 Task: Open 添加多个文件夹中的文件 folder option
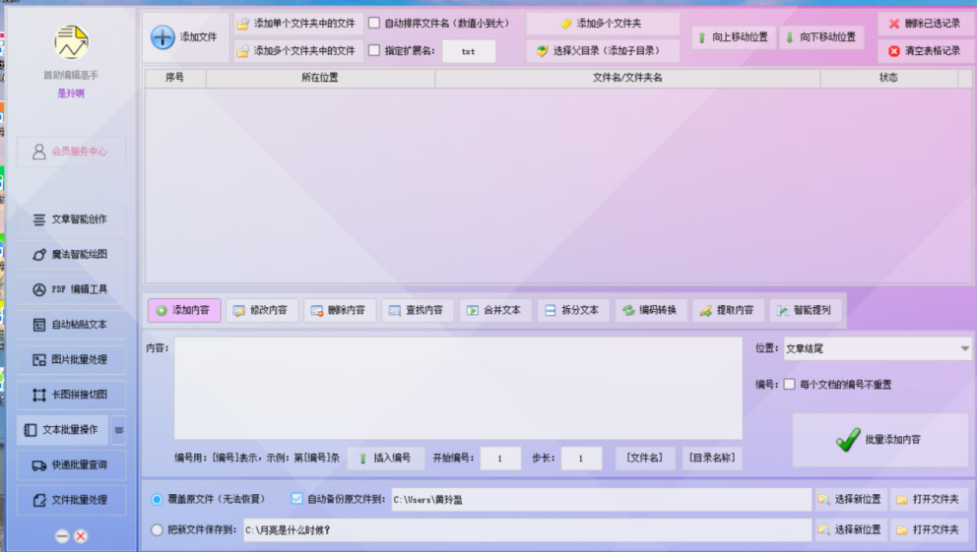coord(298,51)
